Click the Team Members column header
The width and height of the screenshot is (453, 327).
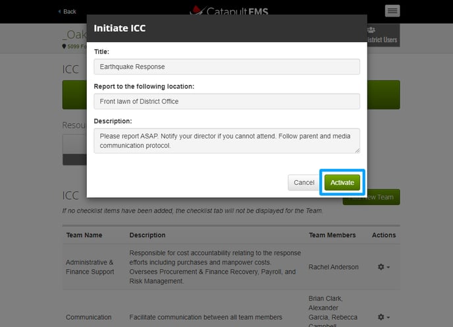click(x=332, y=235)
